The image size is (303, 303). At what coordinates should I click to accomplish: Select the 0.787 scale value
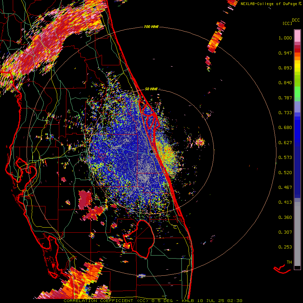[x=285, y=98]
